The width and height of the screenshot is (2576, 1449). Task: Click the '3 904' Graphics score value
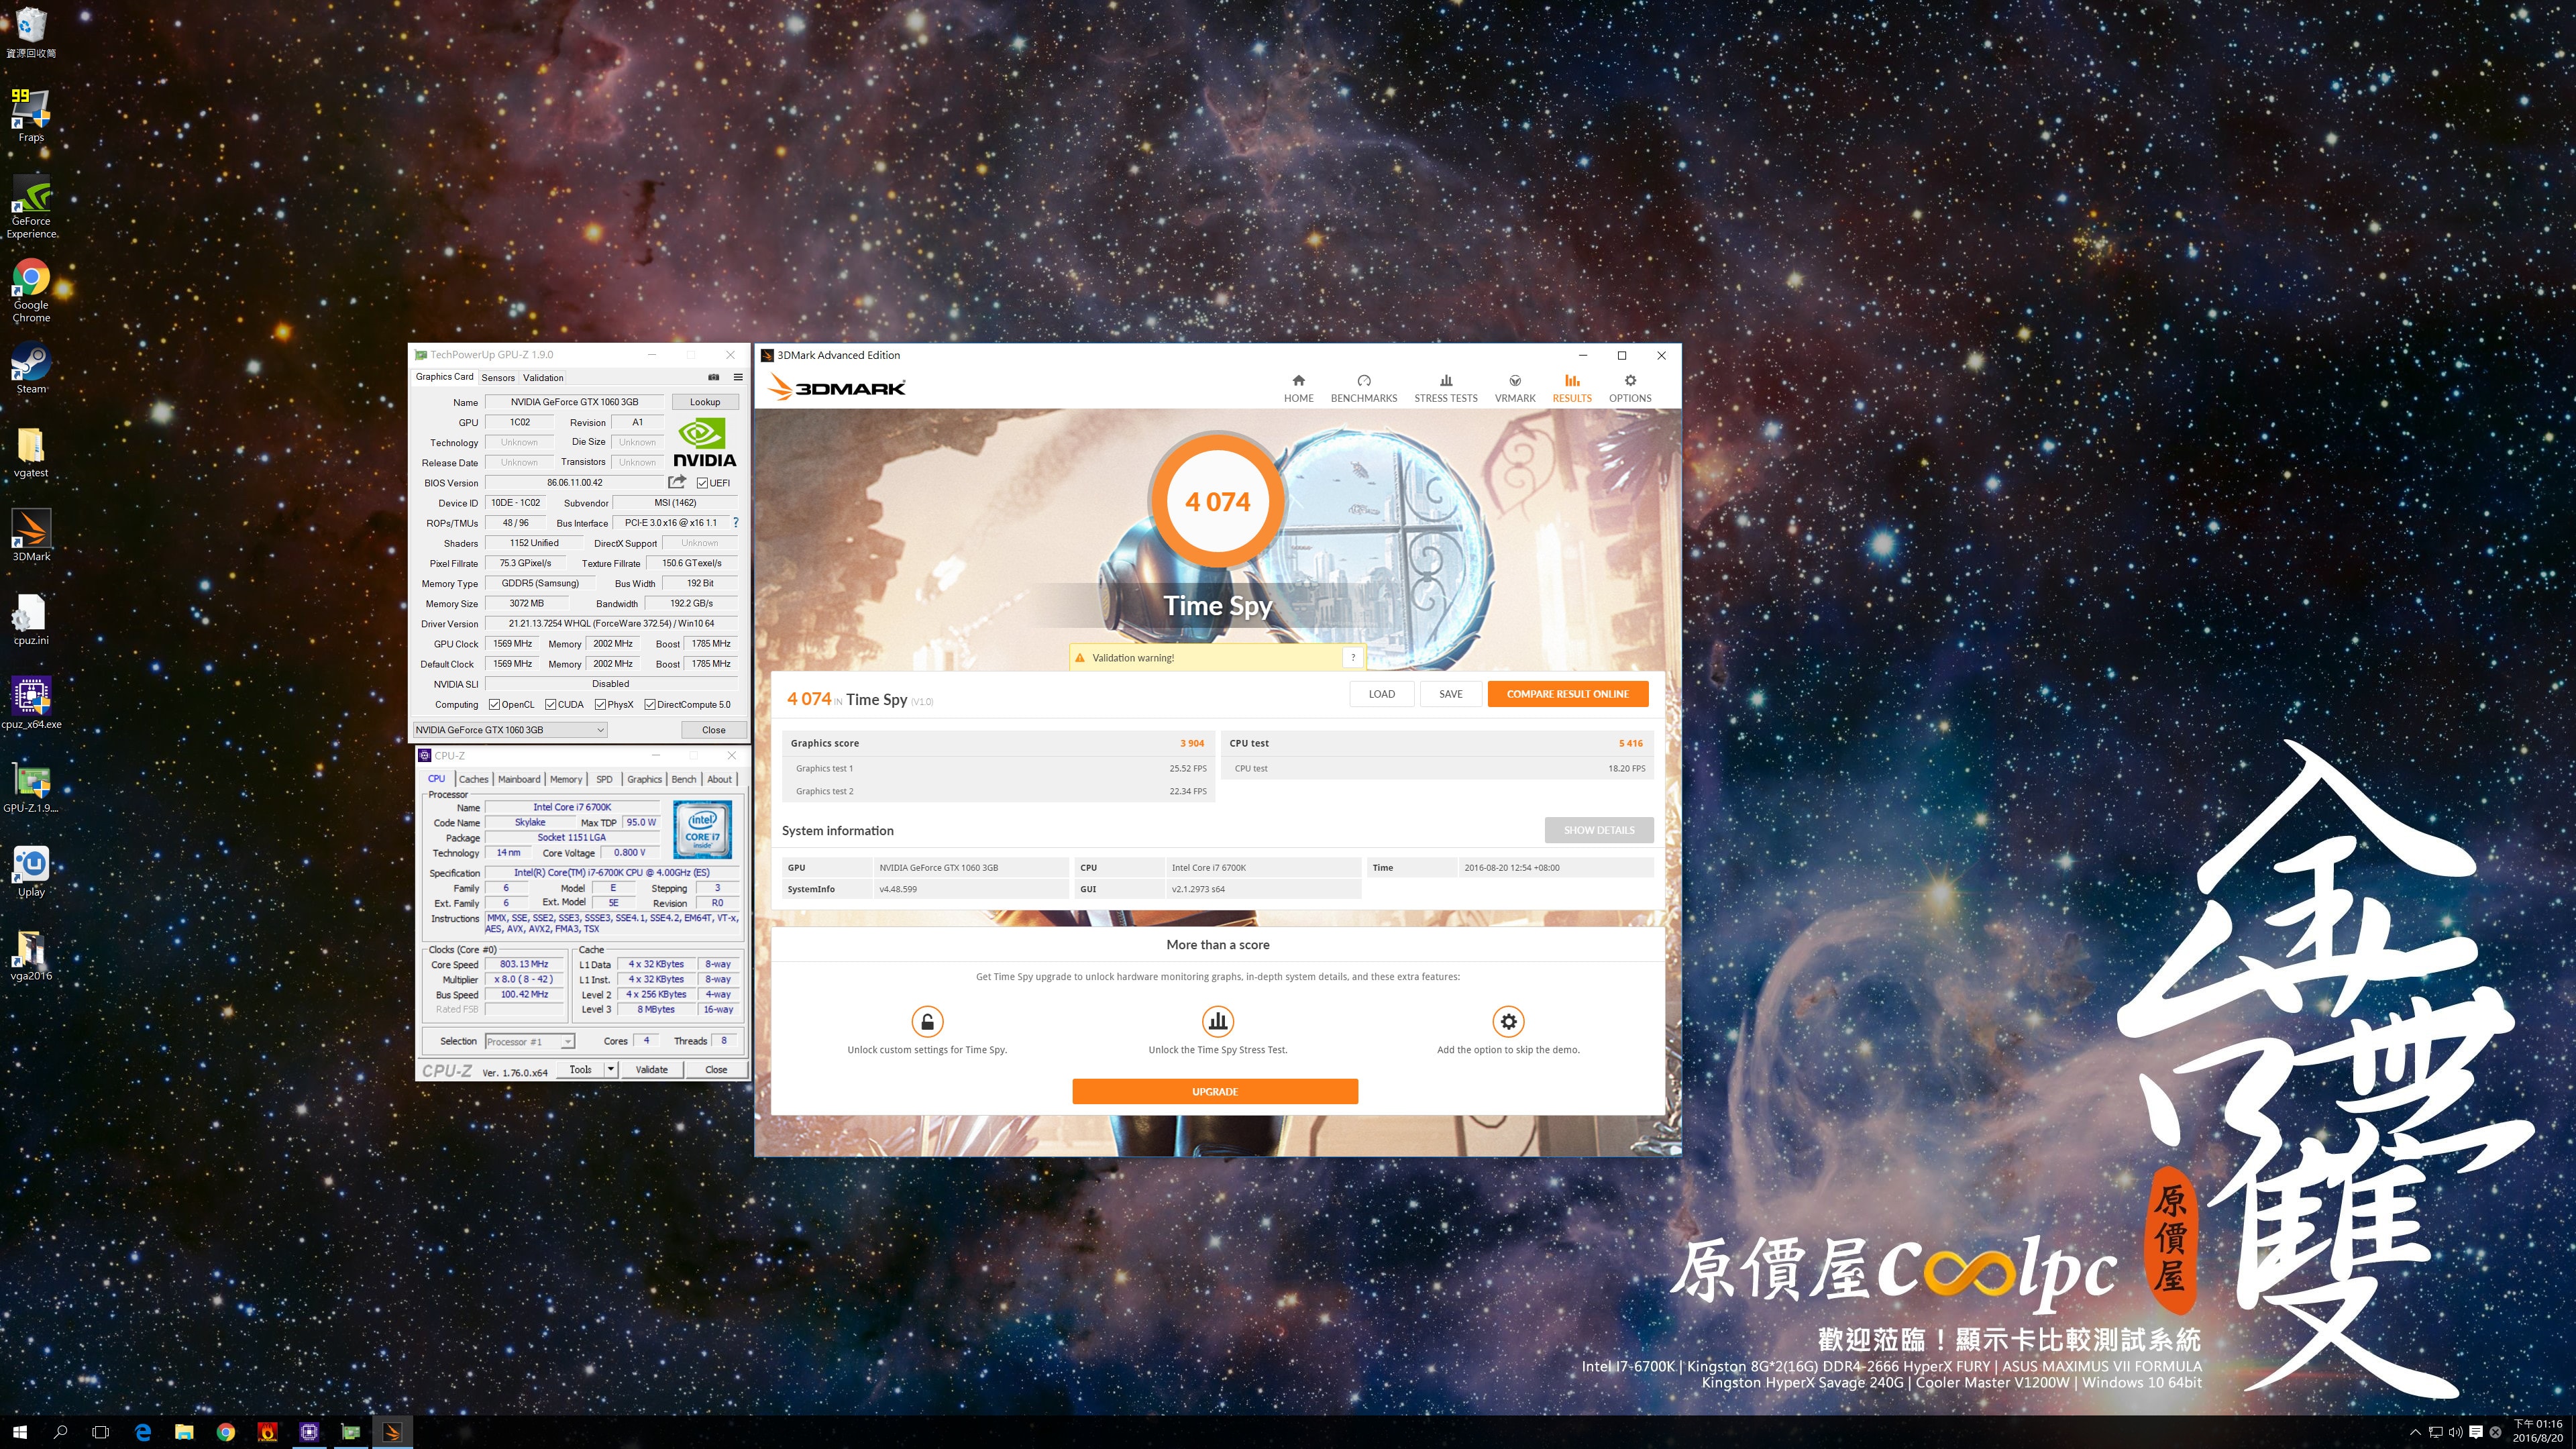pyautogui.click(x=1192, y=743)
